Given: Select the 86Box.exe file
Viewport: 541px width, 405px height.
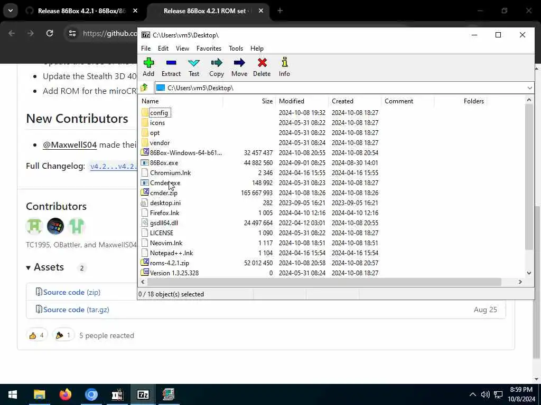Looking at the screenshot, I should coord(164,163).
